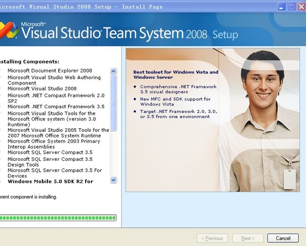Select bold 'Windows Mobile 5.0 SDK R2 for' entry

pos(50,181)
